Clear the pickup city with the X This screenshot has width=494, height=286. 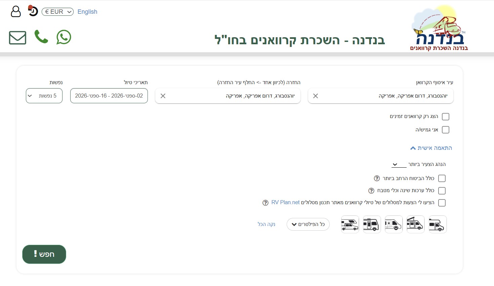315,96
